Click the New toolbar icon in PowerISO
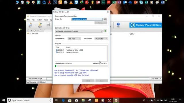The width and height of the screenshot is (184, 103). [x=30, y=25]
